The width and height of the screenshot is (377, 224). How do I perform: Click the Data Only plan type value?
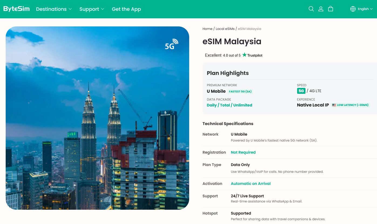pos(240,165)
